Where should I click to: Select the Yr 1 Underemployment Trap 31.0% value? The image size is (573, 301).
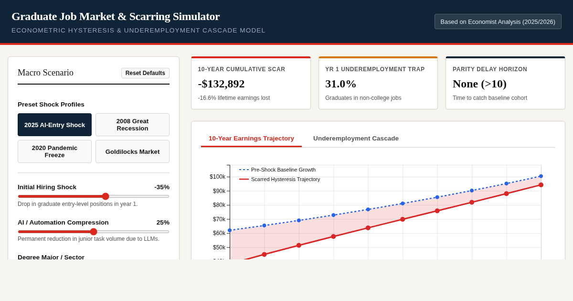coord(341,84)
